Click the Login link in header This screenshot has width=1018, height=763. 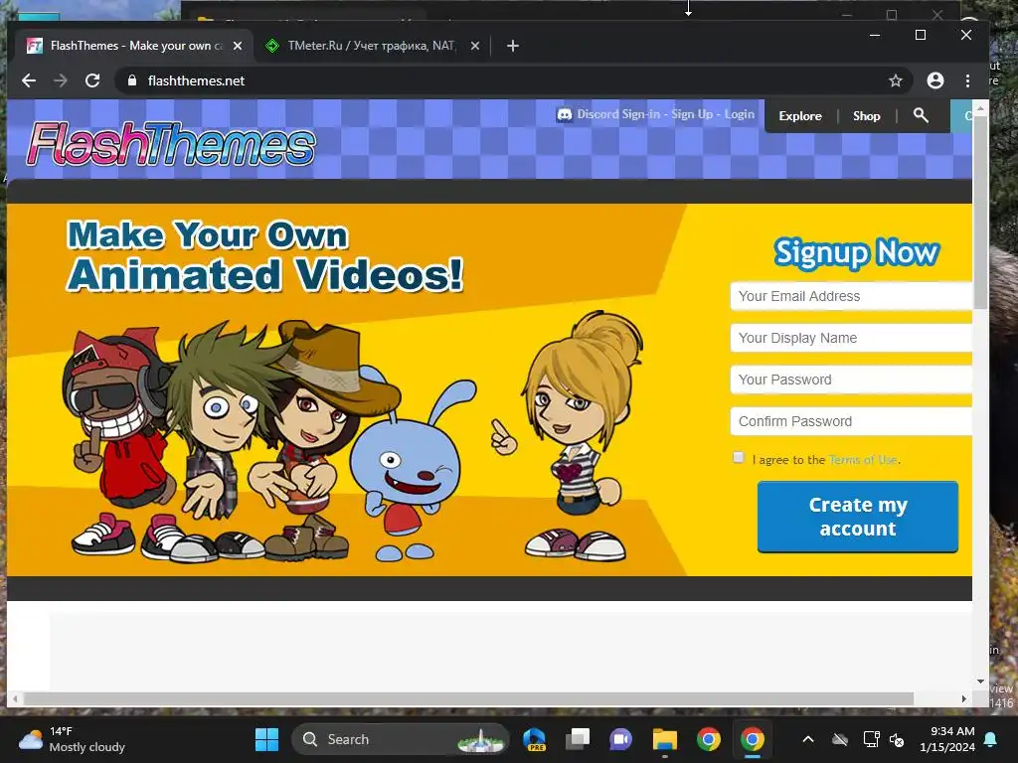[x=740, y=114]
